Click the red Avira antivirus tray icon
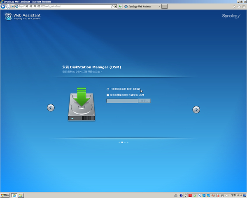The width and height of the screenshot is (247, 198). 190,196
